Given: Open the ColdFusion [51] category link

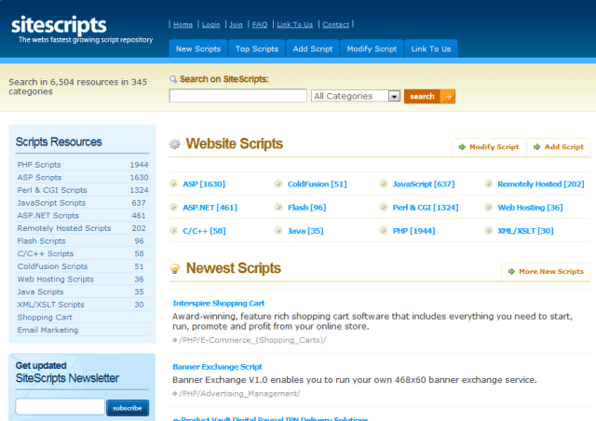Looking at the screenshot, I should click(x=317, y=184).
